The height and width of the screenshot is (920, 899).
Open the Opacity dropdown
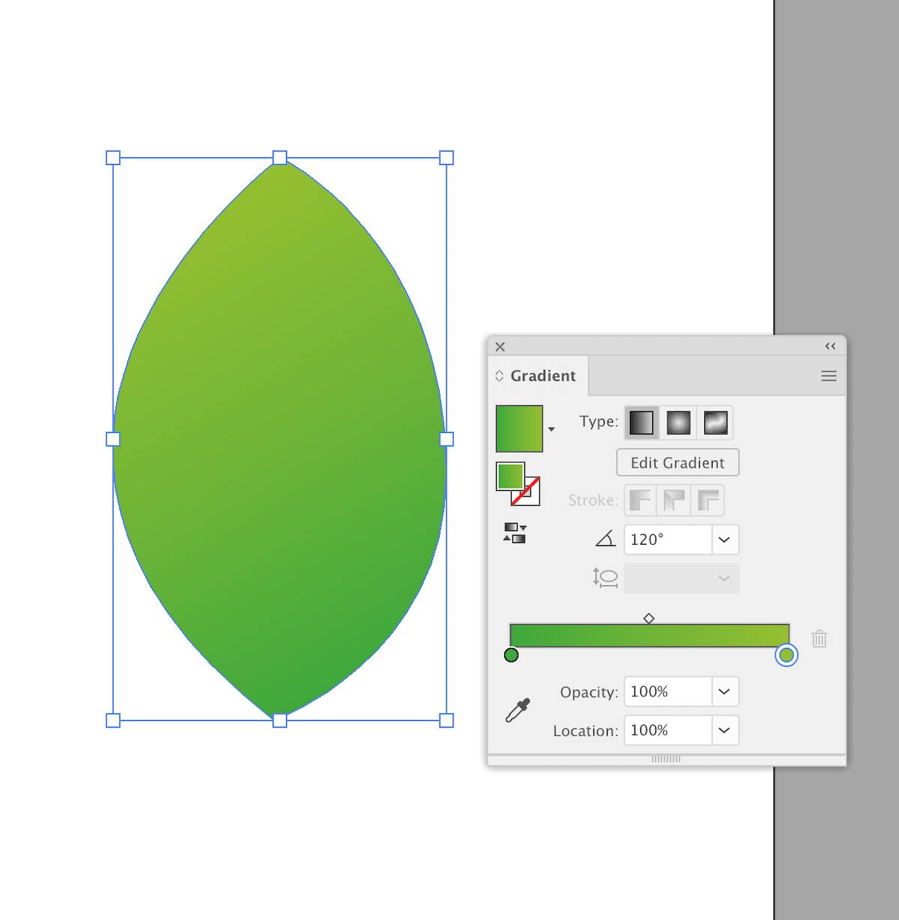click(723, 691)
